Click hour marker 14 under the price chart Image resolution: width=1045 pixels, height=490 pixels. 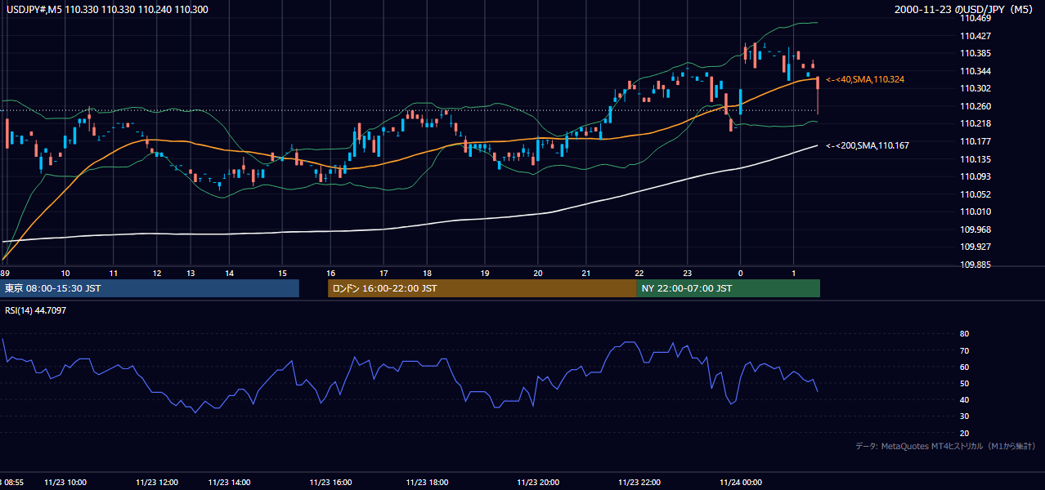click(230, 274)
